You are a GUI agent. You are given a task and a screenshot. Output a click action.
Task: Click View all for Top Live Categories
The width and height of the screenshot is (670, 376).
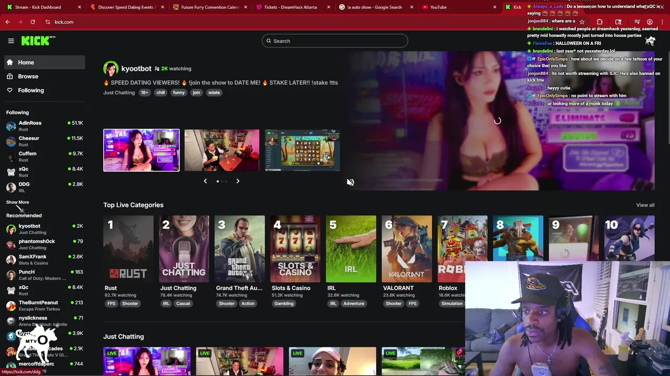click(x=645, y=205)
